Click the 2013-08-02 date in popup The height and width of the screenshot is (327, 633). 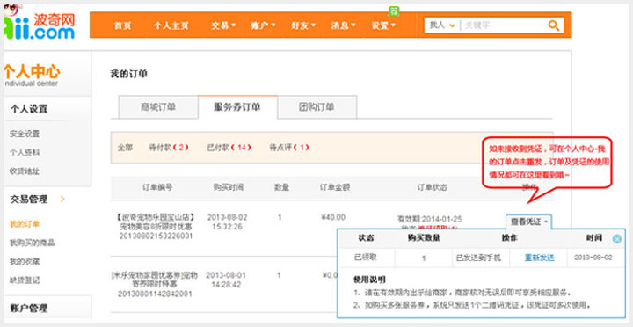593,258
